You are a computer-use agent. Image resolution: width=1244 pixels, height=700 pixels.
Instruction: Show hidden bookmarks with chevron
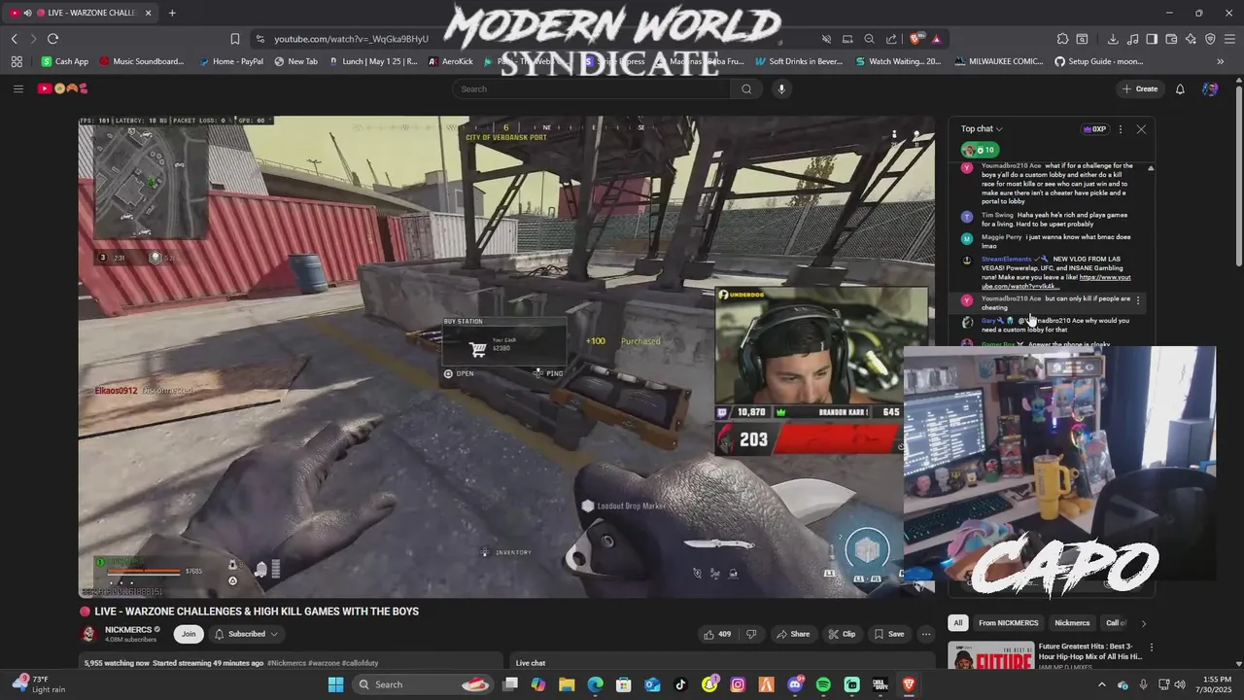1221,61
